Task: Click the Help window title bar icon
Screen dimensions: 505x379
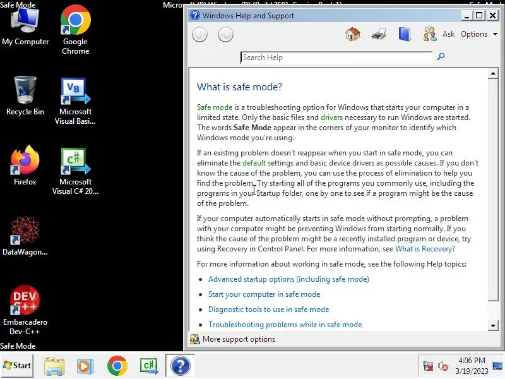Action: [195, 15]
